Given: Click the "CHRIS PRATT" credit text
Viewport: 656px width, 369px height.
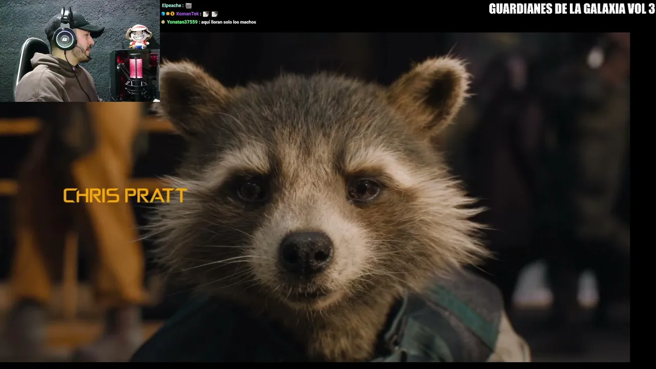Looking at the screenshot, I should point(125,196).
